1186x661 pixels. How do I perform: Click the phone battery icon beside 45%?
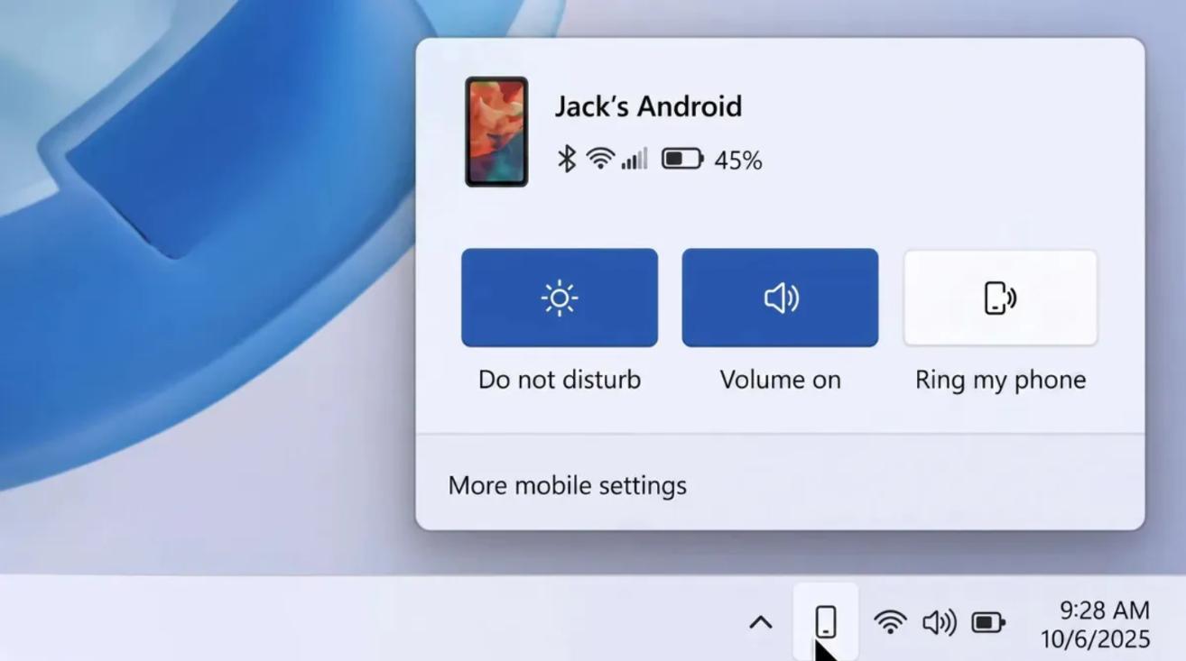[x=682, y=160]
